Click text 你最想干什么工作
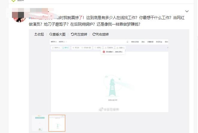The width and height of the screenshot is (198, 133). click(x=155, y=18)
